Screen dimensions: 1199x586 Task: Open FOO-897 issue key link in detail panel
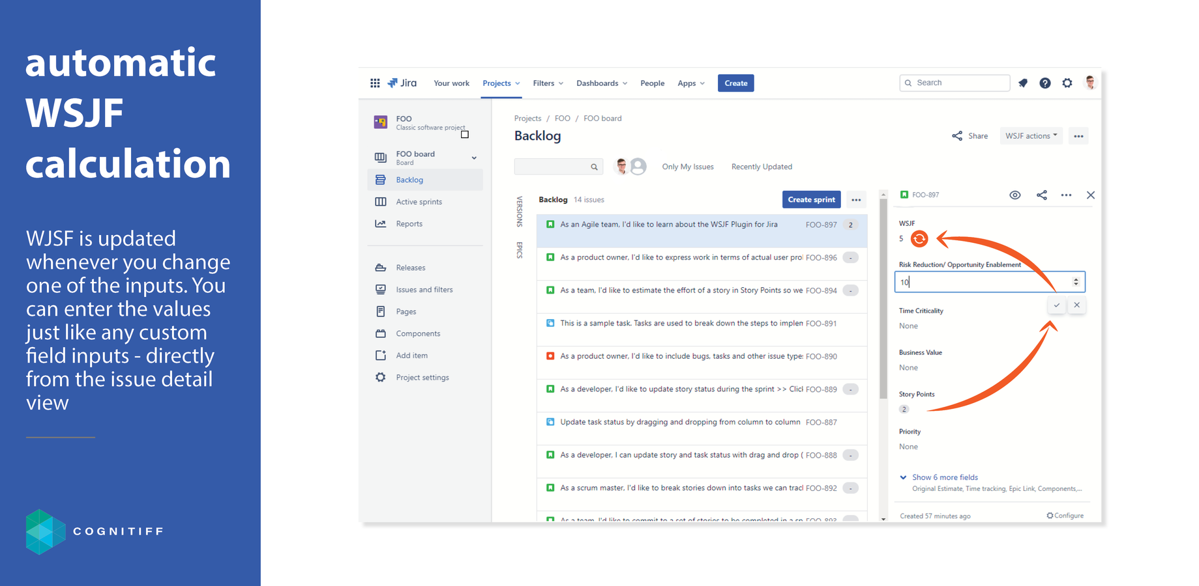click(925, 195)
